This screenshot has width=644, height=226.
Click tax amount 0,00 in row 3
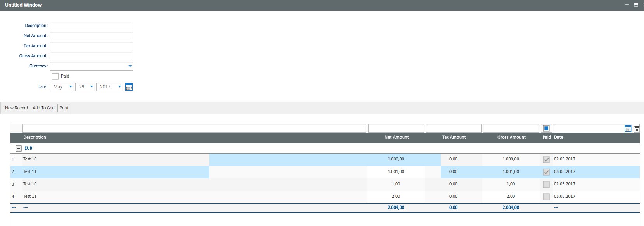[x=453, y=184]
